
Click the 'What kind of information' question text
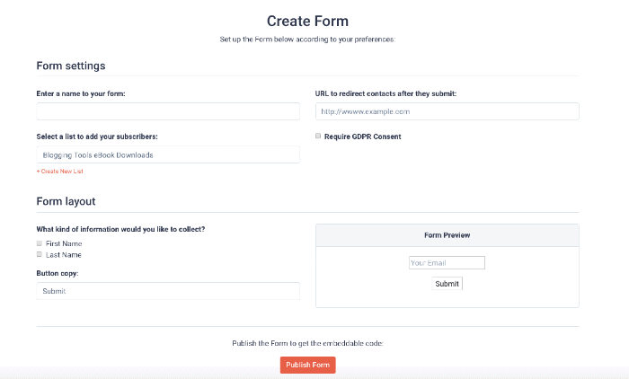pyautogui.click(x=120, y=229)
